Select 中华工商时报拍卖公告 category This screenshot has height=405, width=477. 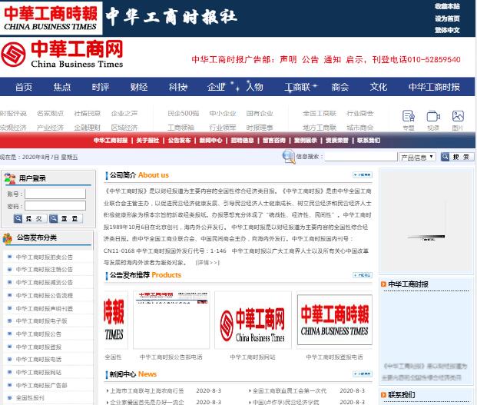[x=45, y=257]
